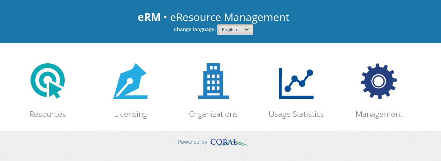Go to the Management text link
The height and width of the screenshot is (161, 441).
coord(379,114)
